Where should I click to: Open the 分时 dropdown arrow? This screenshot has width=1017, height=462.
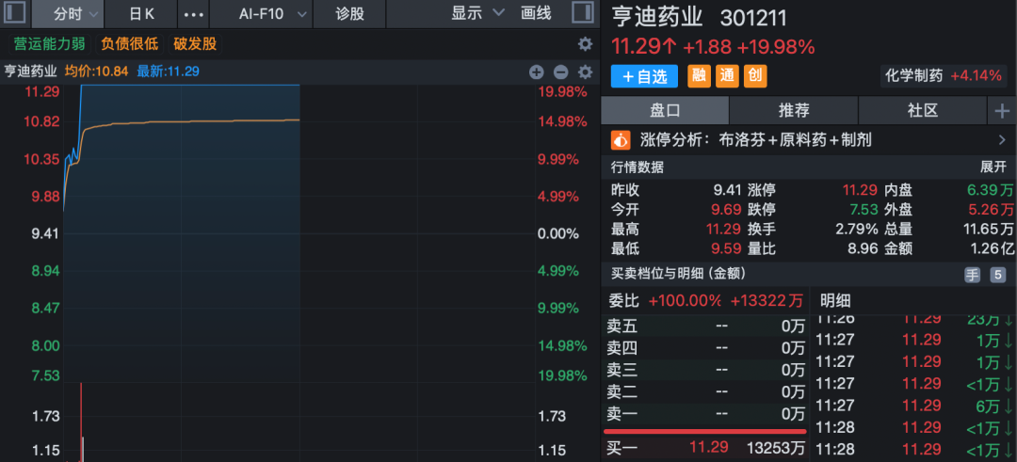tap(94, 13)
